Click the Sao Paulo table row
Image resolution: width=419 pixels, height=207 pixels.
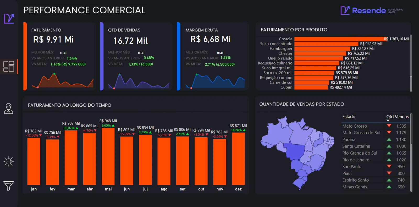click(x=376, y=166)
